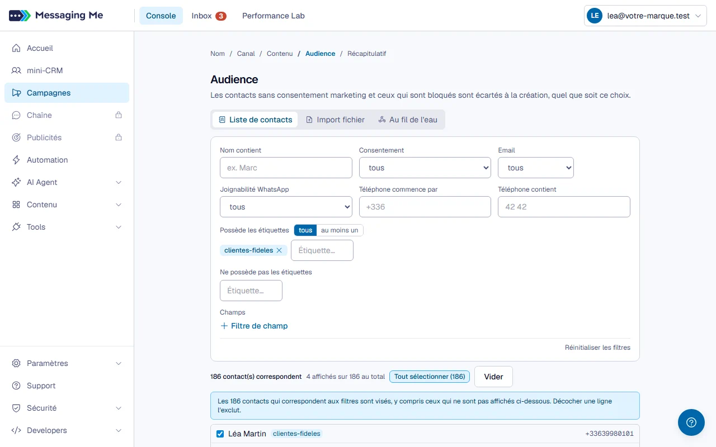Click the Chaîne chat bubble icon
This screenshot has height=447, width=716.
click(x=16, y=115)
